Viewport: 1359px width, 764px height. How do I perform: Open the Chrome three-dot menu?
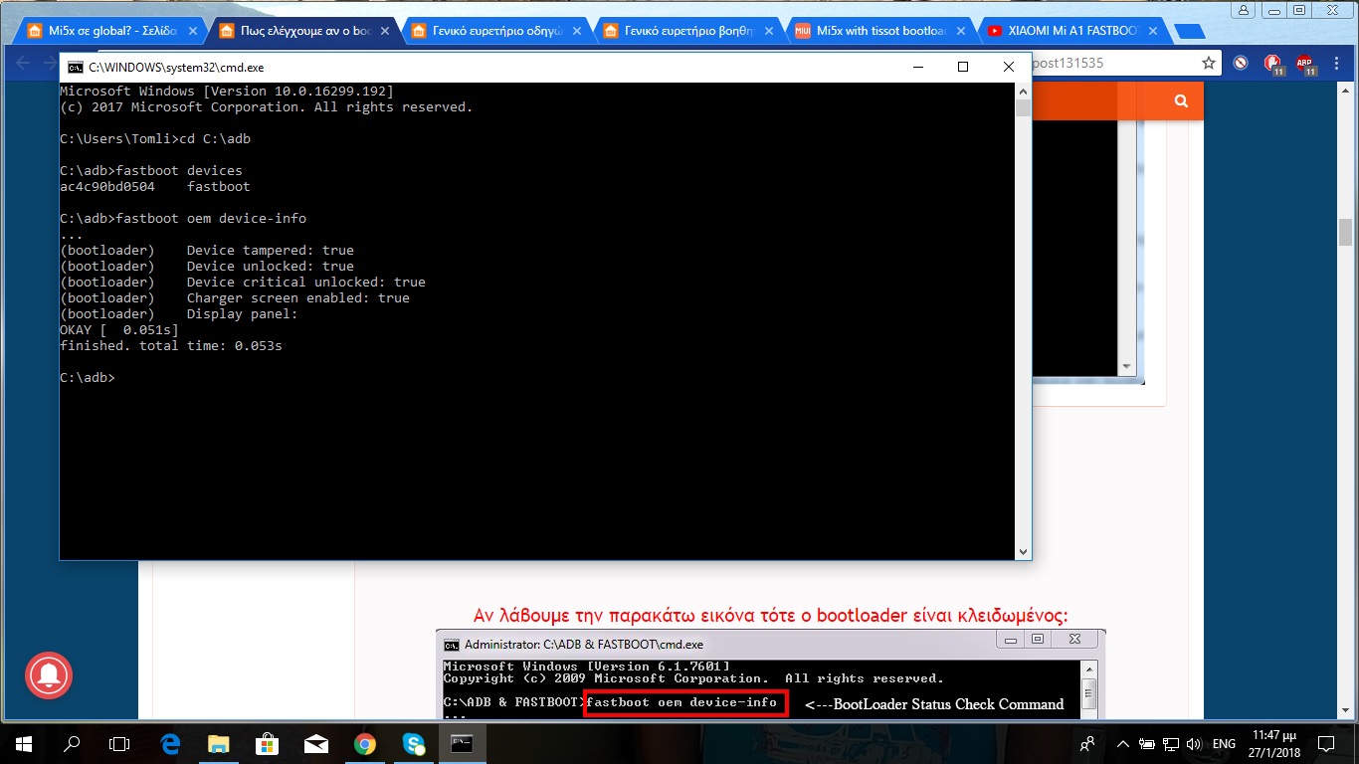tap(1337, 63)
